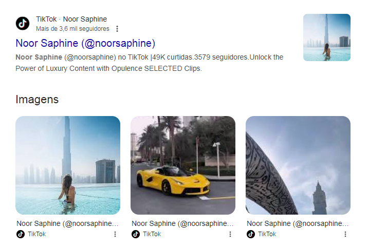Open the three-dot options for the pool image
This screenshot has height=247, width=368.
[115, 234]
